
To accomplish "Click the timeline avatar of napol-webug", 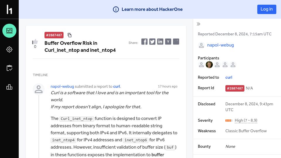I will 39,89.
